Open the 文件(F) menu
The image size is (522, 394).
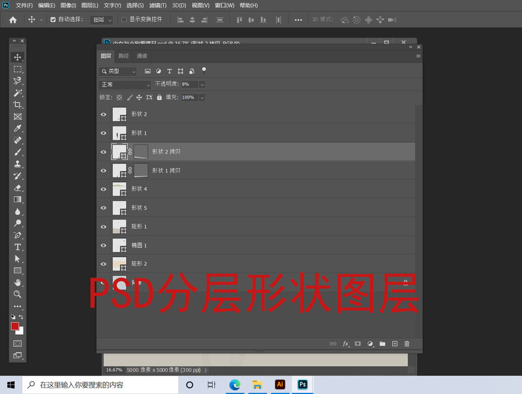[24, 5]
